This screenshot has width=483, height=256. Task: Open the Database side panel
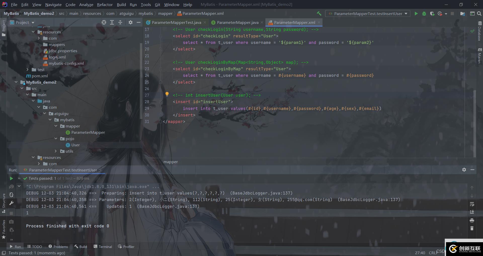click(479, 31)
